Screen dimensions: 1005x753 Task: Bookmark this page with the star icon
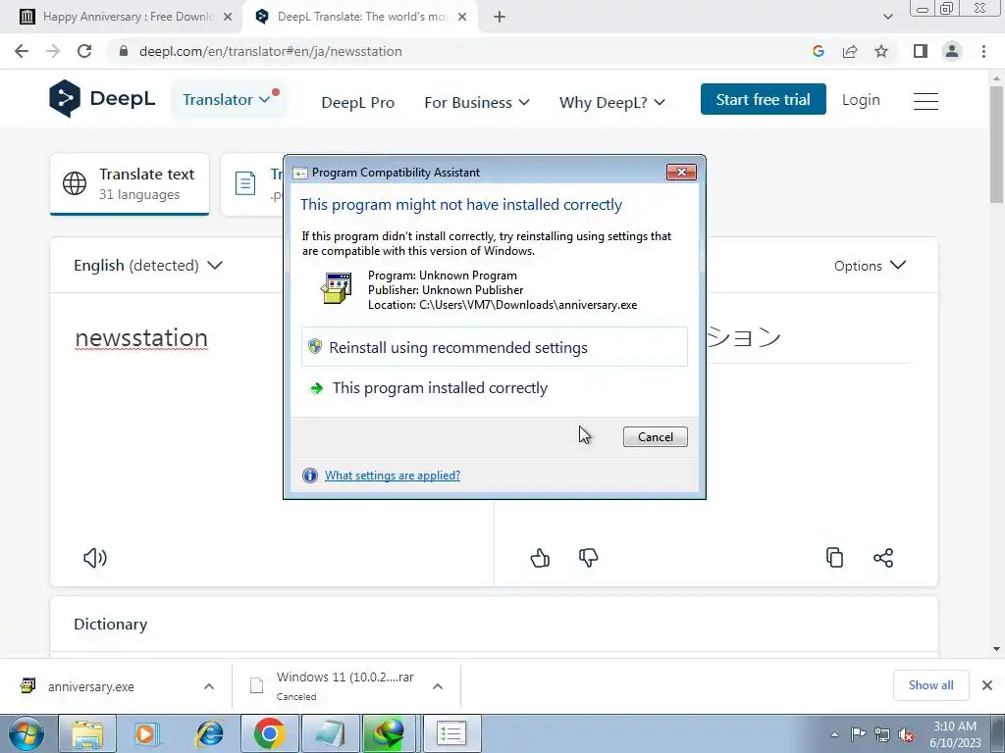click(881, 51)
